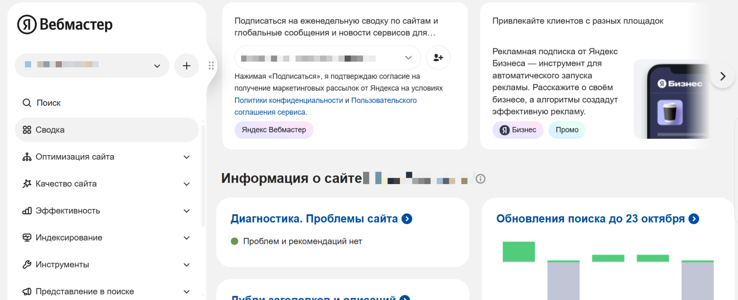Click the Оптимизация сайта sitemap icon
The image size is (738, 300).
pyautogui.click(x=26, y=156)
